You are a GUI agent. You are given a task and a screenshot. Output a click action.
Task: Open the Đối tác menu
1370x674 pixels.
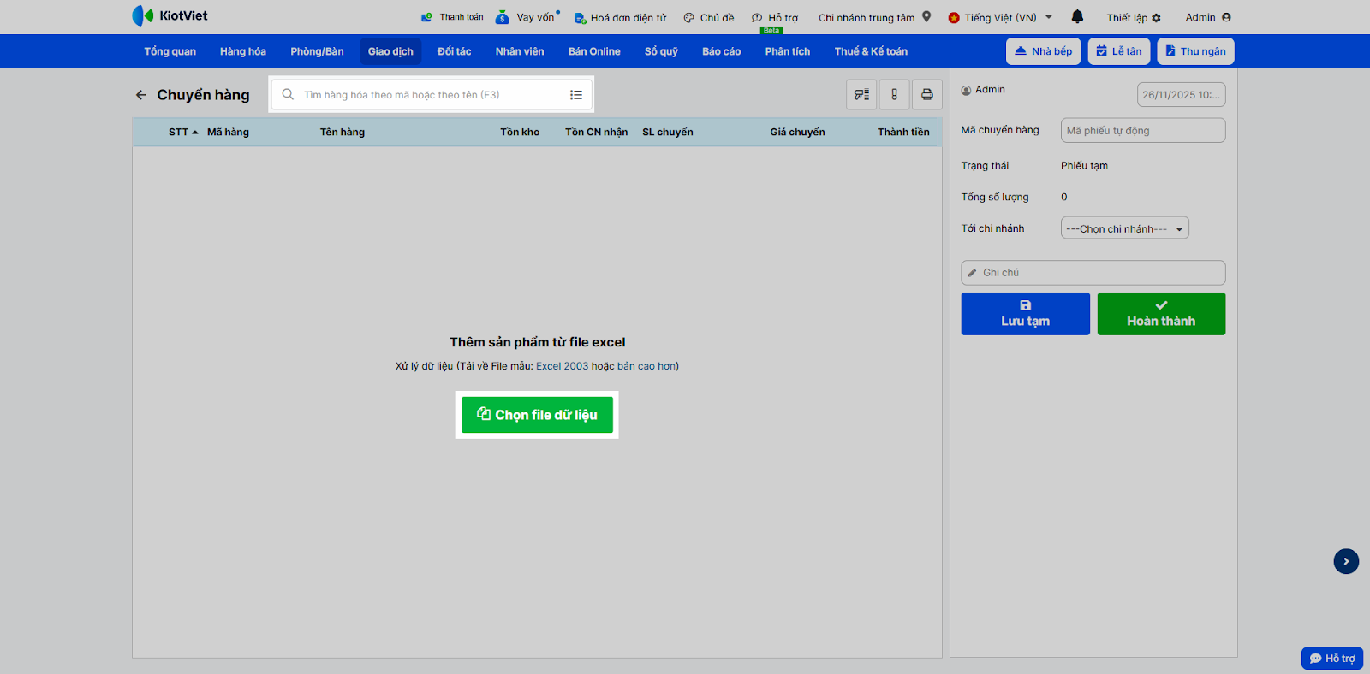pyautogui.click(x=454, y=51)
